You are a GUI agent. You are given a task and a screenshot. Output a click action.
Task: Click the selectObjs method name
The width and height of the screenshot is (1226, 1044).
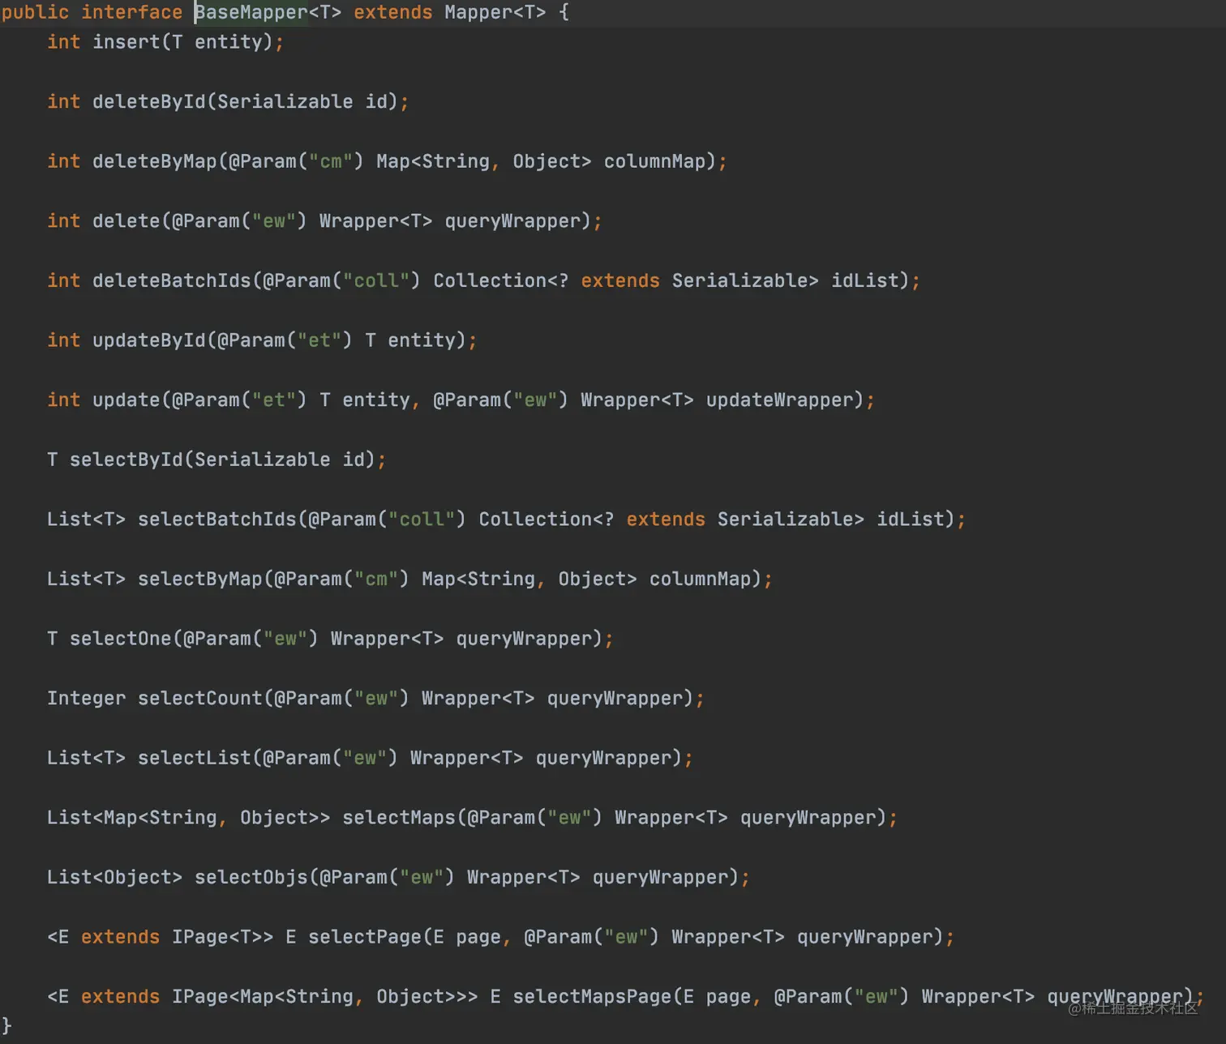pyautogui.click(x=251, y=877)
